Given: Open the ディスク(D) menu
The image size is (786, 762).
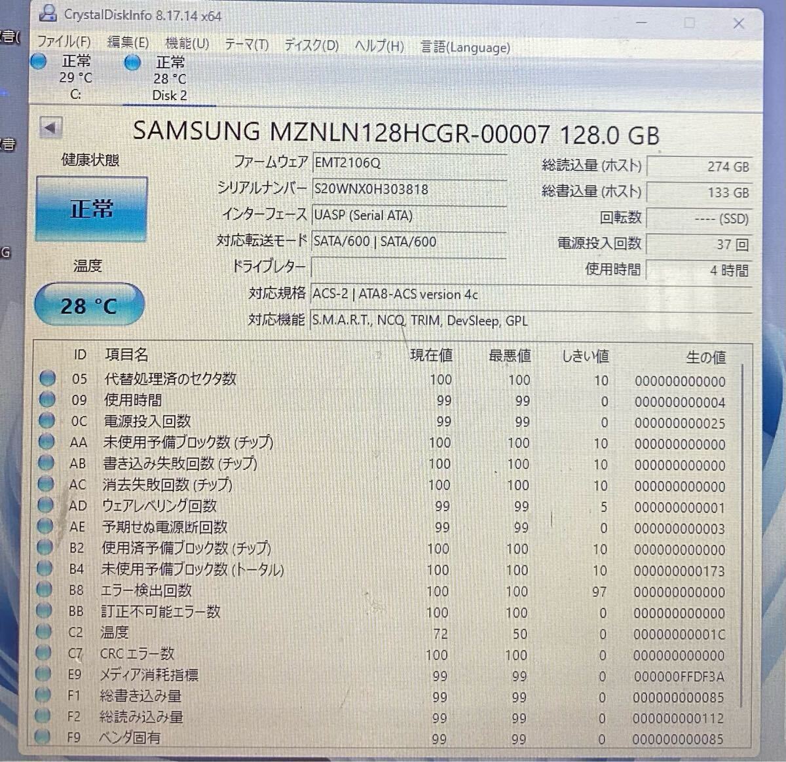Looking at the screenshot, I should [x=311, y=45].
